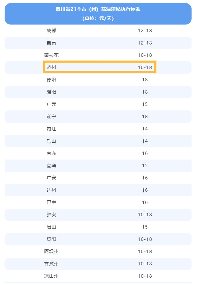The height and width of the screenshot is (285, 198).
Task: Click the allowance value 18 for 绵阳
Action: [x=145, y=92]
